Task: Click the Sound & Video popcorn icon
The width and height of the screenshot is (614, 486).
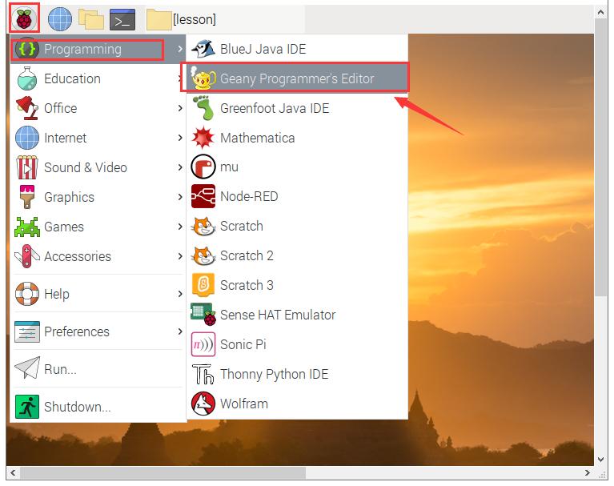Action: click(26, 167)
